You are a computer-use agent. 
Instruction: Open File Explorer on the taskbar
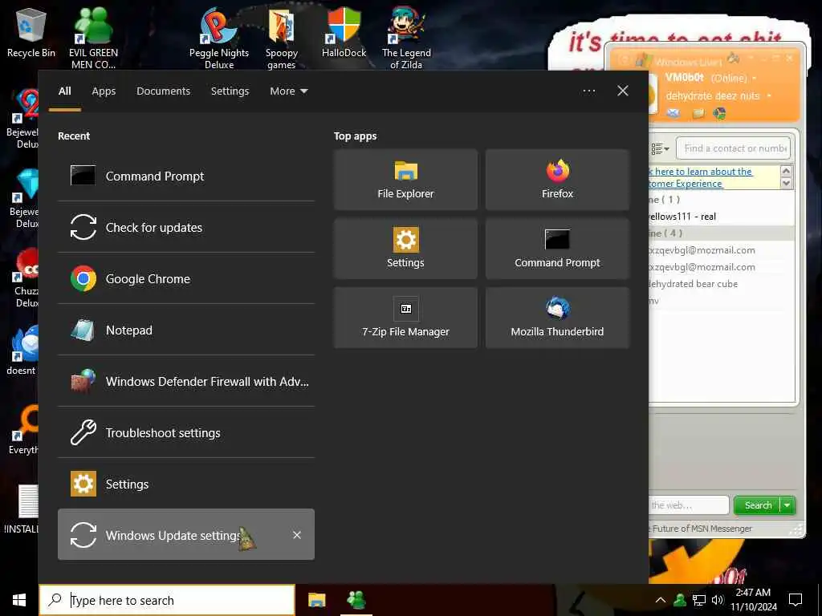pyautogui.click(x=316, y=600)
